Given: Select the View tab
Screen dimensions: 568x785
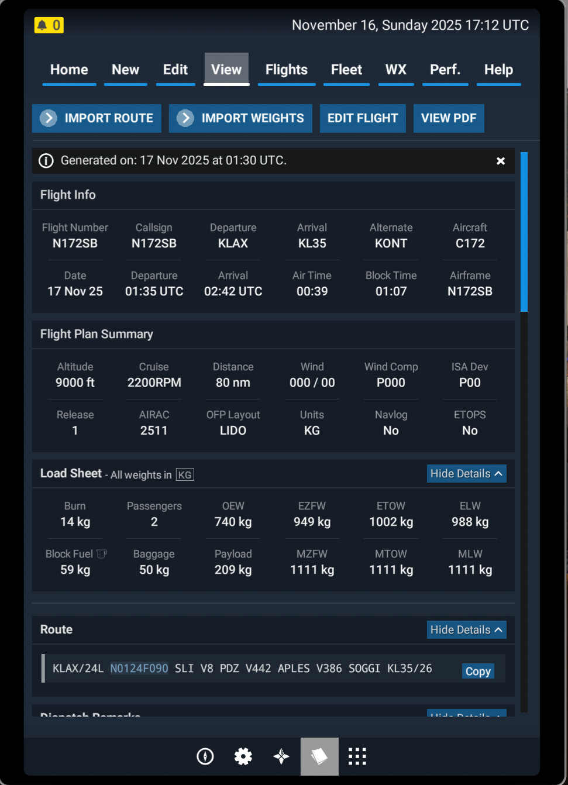Looking at the screenshot, I should point(226,70).
